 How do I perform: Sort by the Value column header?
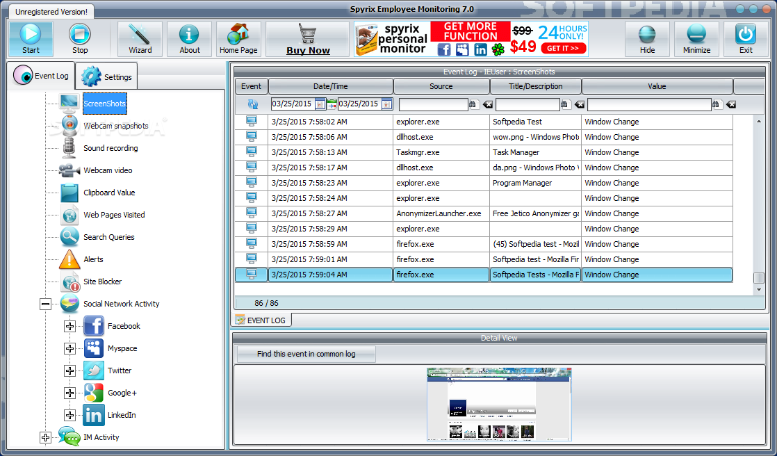[657, 86]
